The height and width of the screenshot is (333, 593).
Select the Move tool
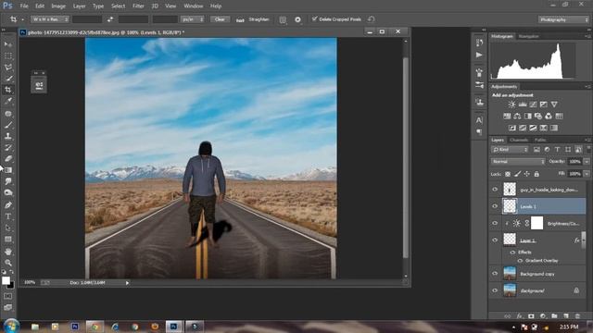(x=8, y=44)
